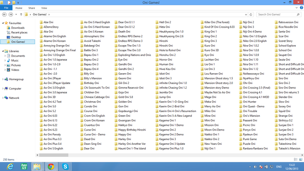Click the horizontal scrollbar thumb

tap(54, 155)
